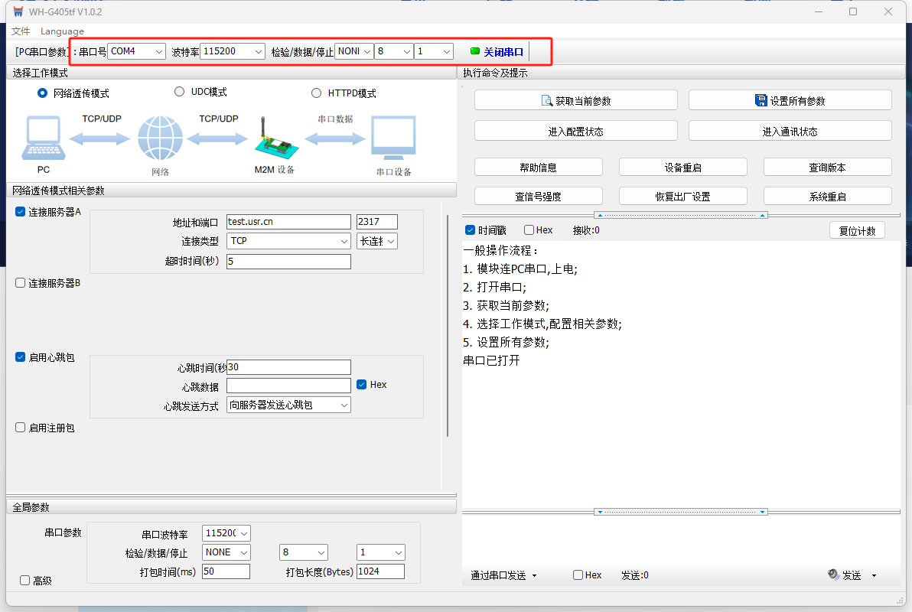This screenshot has height=612, width=912.
Task: Open the 文件 menu
Action: (21, 31)
